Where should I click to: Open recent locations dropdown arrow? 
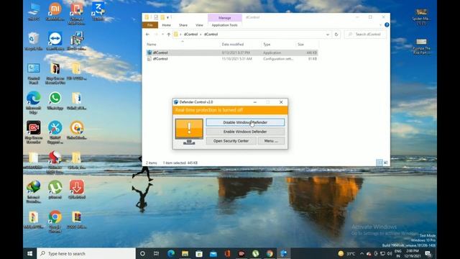point(162,35)
